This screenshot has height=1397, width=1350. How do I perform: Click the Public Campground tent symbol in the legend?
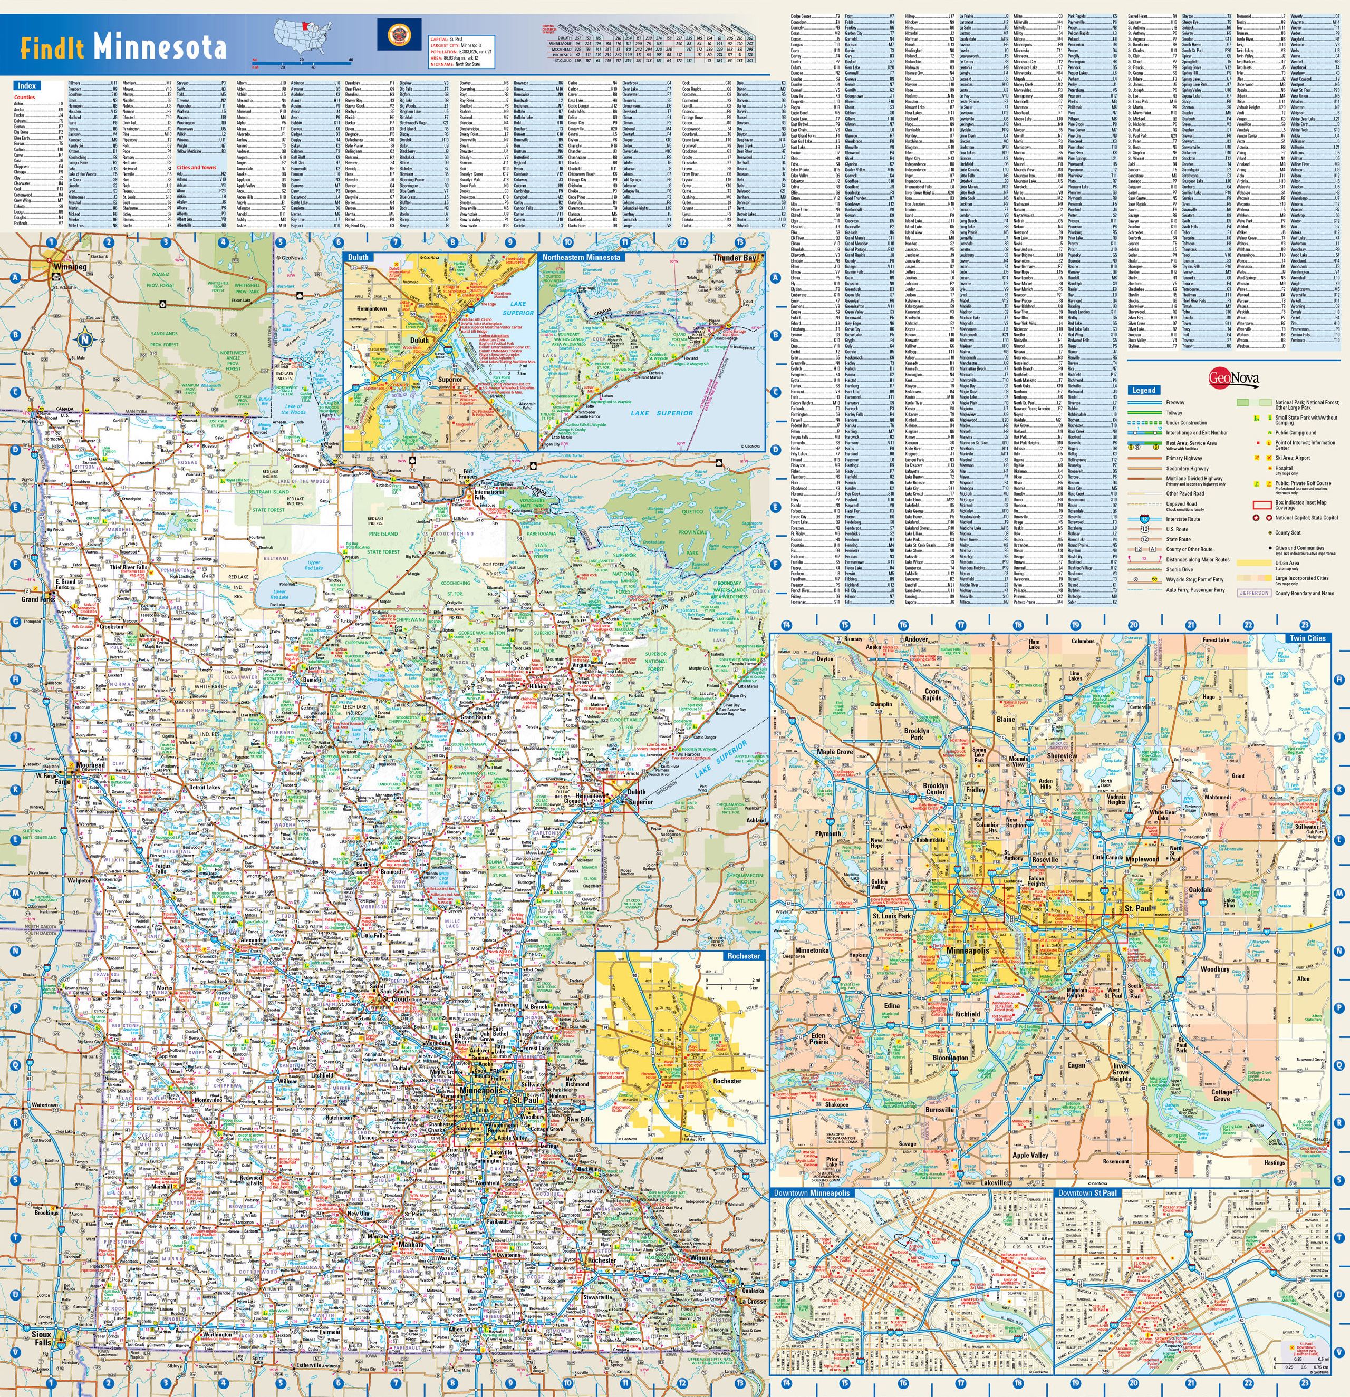1270,433
